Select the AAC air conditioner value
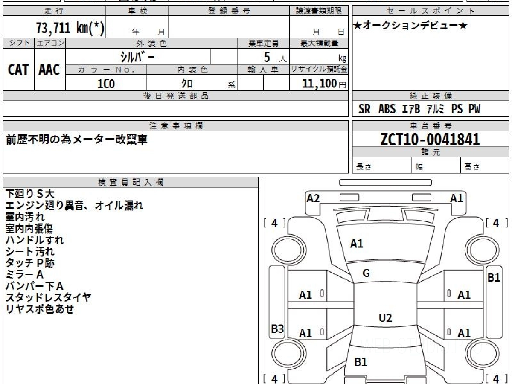This screenshot has width=512, height=384. (49, 70)
